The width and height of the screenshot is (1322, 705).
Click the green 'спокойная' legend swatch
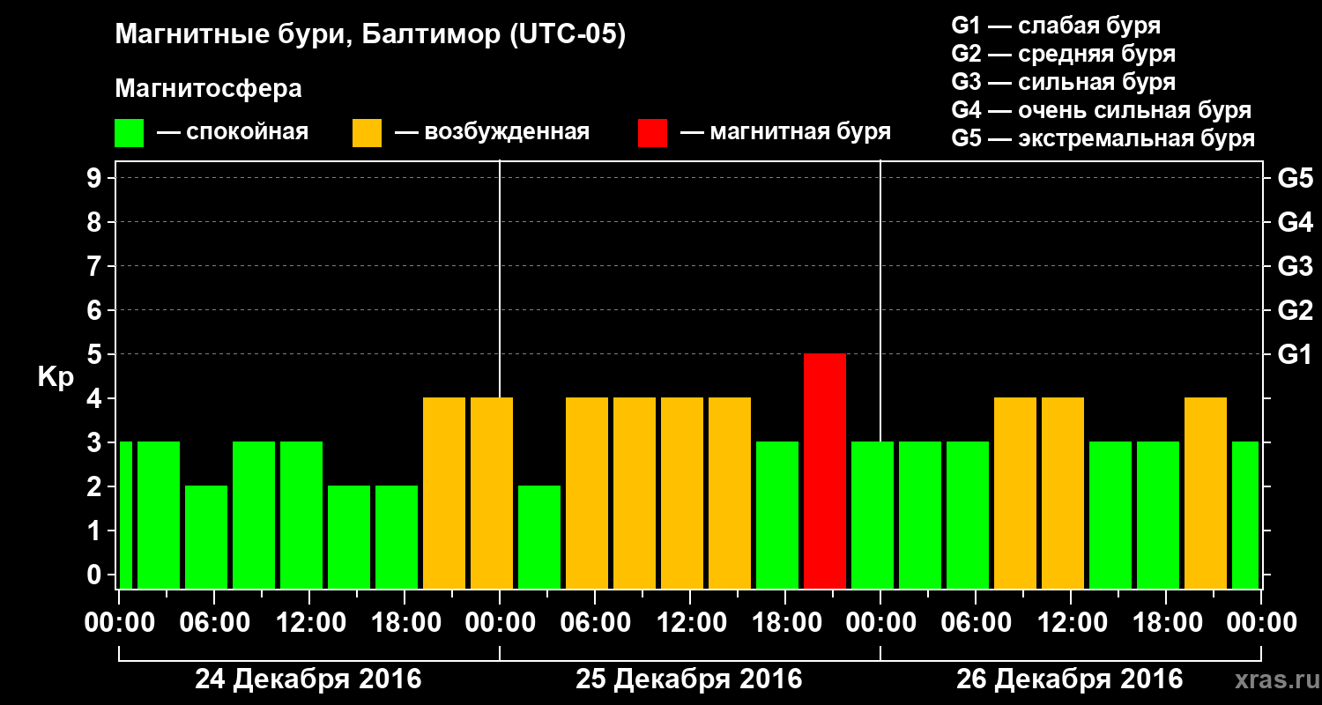pos(130,133)
